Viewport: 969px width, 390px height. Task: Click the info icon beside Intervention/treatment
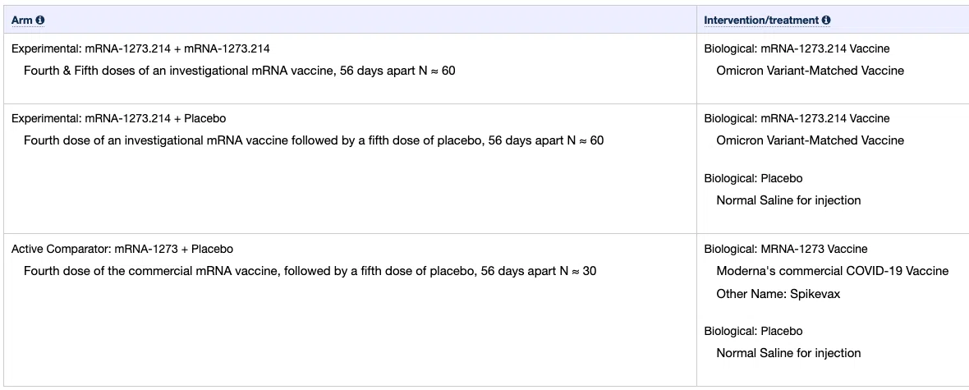(x=826, y=21)
